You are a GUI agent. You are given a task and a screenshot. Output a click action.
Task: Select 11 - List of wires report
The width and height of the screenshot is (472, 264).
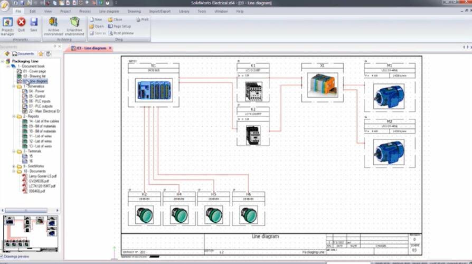click(x=40, y=136)
